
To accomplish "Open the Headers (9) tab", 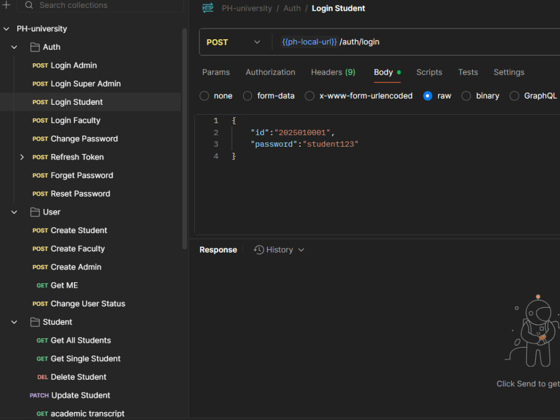I will 333,72.
